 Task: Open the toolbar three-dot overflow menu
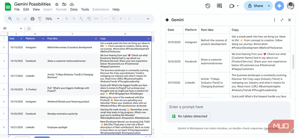(129, 19)
